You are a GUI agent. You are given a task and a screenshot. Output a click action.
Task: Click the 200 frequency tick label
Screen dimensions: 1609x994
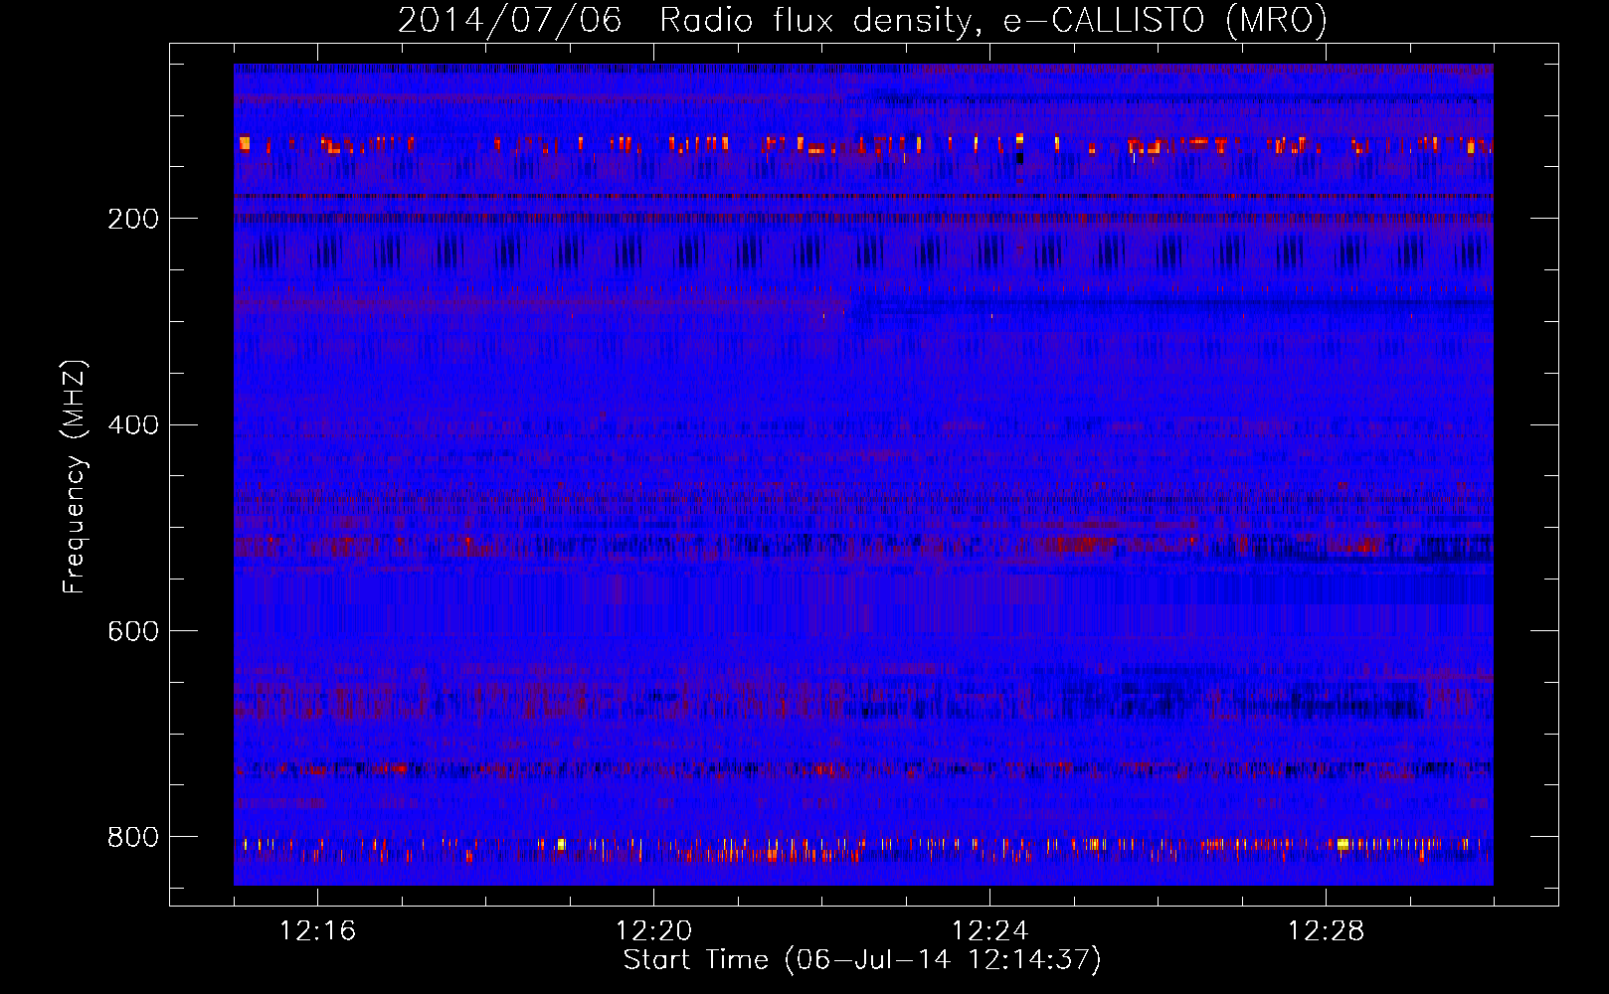[x=133, y=219]
